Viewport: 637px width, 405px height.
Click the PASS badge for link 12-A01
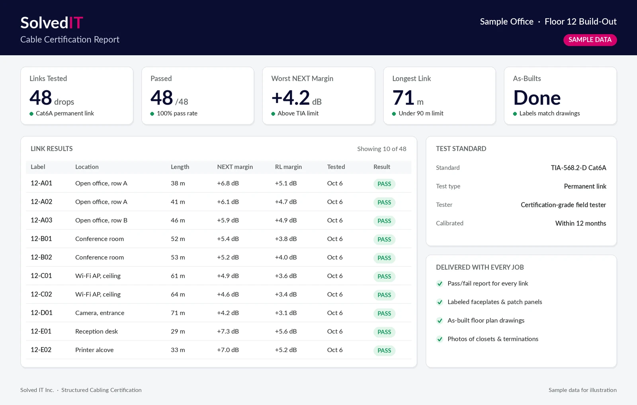tap(384, 184)
